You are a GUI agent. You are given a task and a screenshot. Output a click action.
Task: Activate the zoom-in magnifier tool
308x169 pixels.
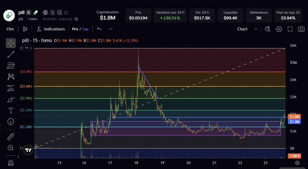click(10, 148)
